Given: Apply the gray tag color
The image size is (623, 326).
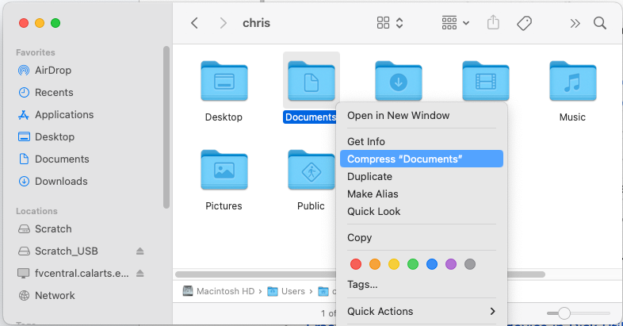Looking at the screenshot, I should (470, 264).
